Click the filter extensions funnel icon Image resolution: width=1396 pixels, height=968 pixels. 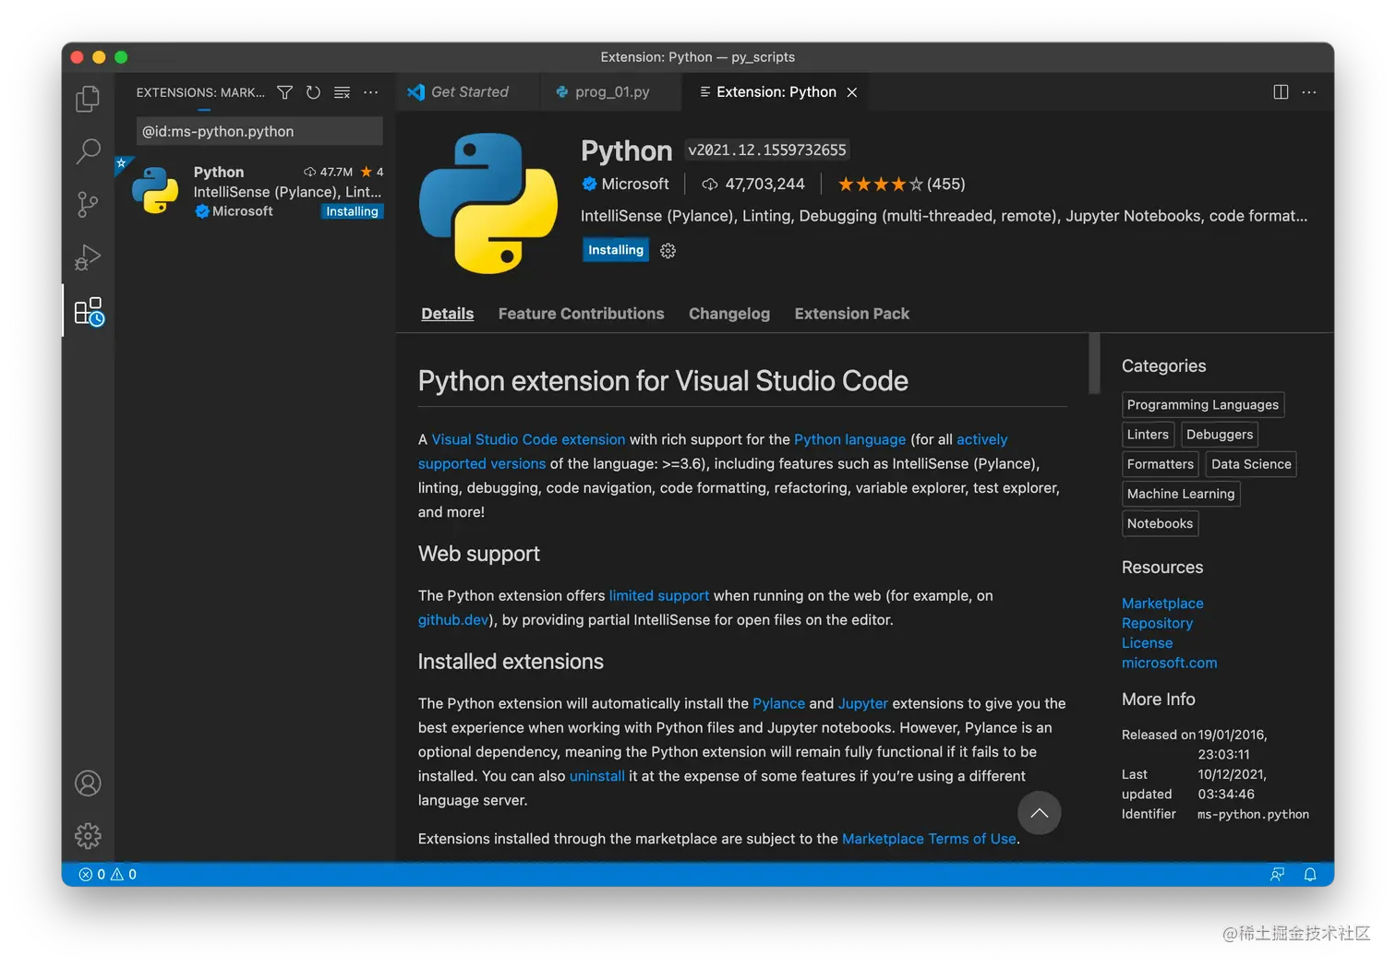(x=285, y=92)
